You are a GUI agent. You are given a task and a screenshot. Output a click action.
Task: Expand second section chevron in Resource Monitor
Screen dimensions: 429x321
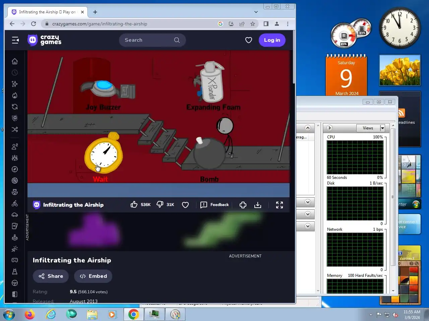click(x=308, y=202)
